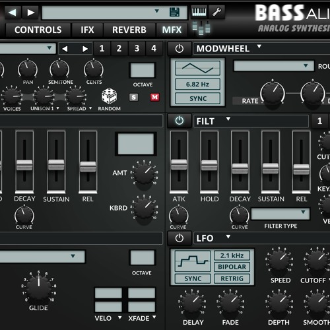
Task: Toggle LFO SYNC button
Action: (193, 279)
